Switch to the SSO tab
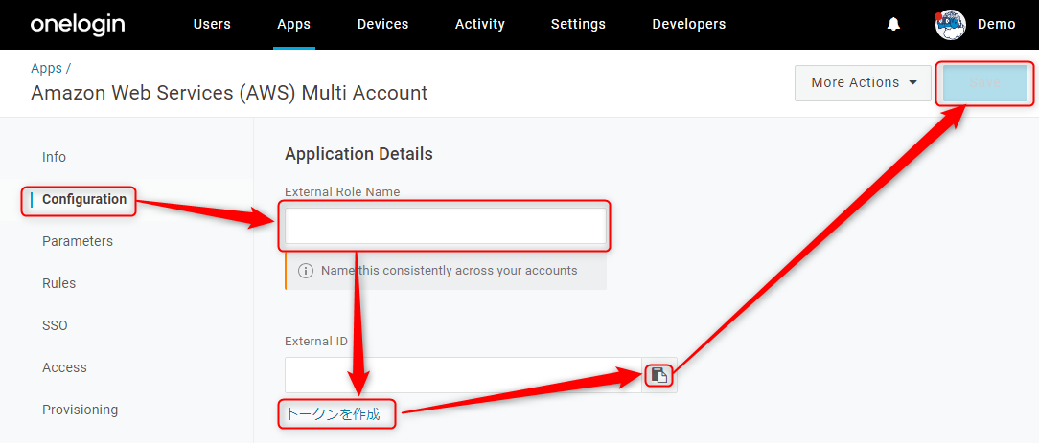The width and height of the screenshot is (1039, 443). coord(55,325)
